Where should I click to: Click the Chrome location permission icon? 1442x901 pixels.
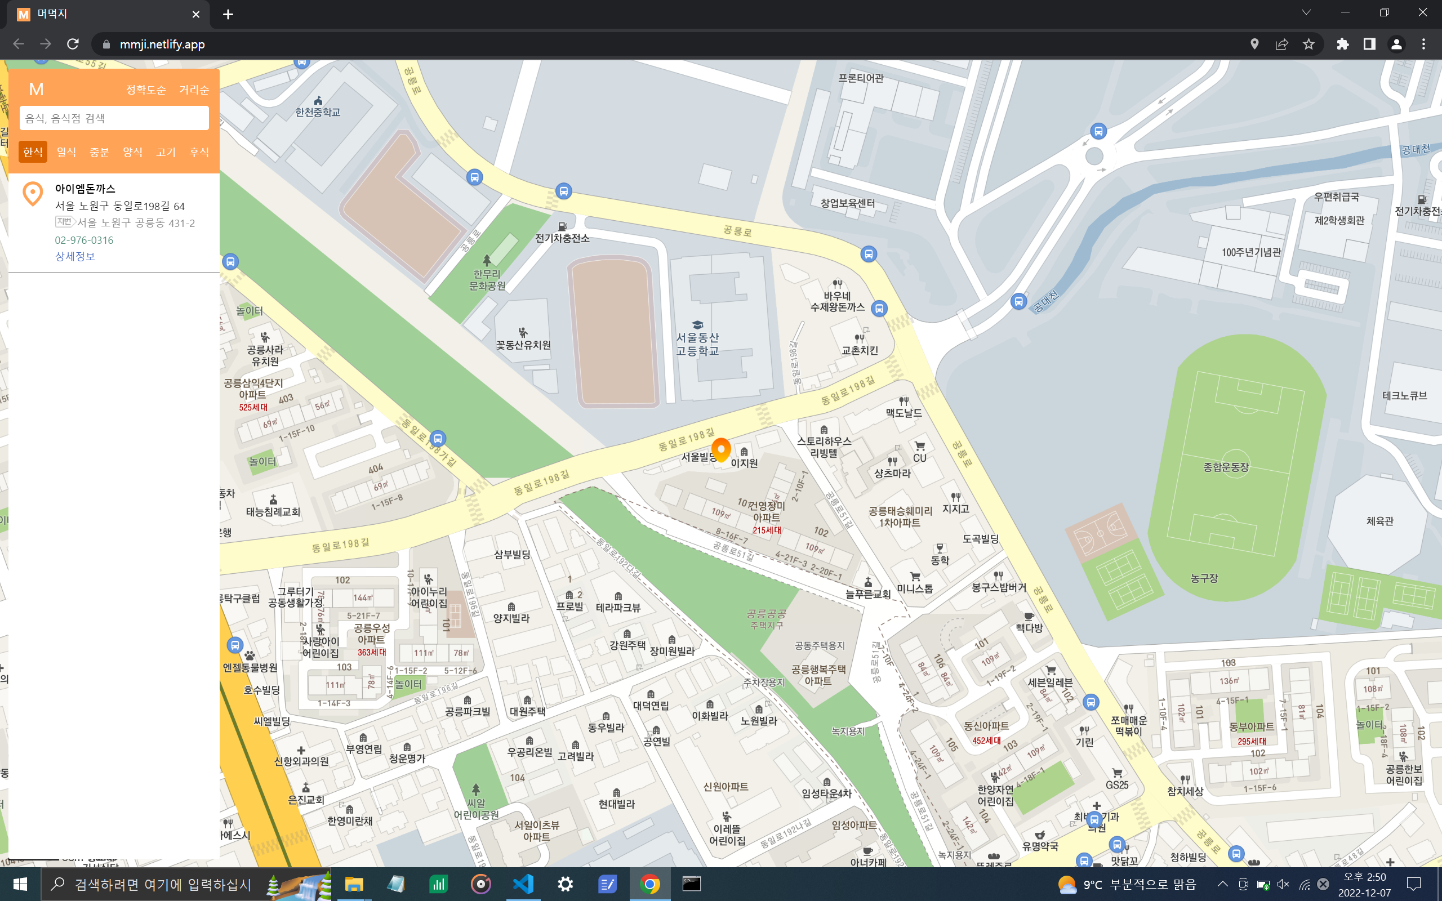click(1254, 44)
